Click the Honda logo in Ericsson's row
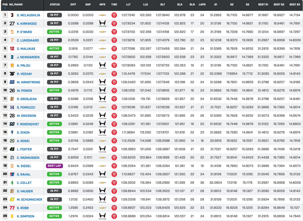Screen dimensions: 303x221 click(102, 116)
